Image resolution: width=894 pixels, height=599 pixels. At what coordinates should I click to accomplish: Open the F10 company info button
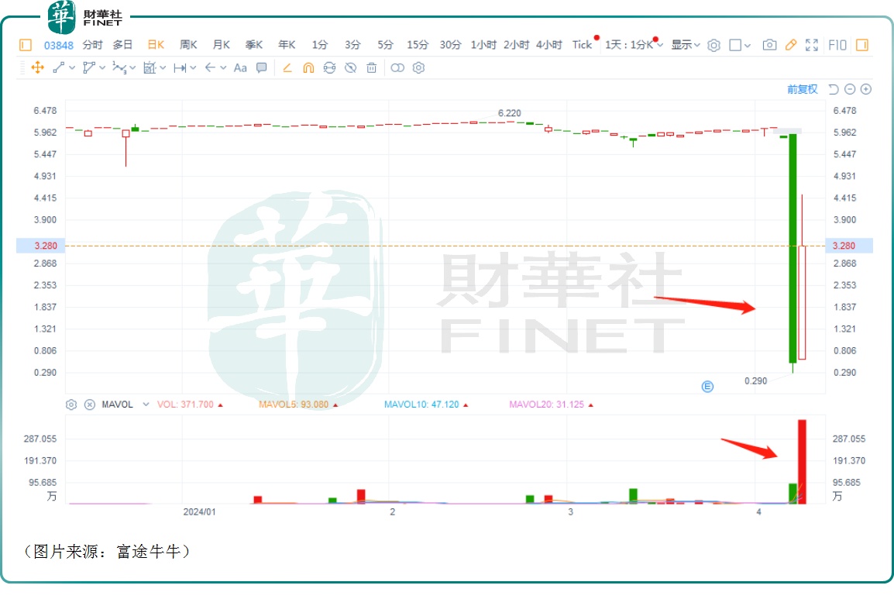[x=837, y=45]
